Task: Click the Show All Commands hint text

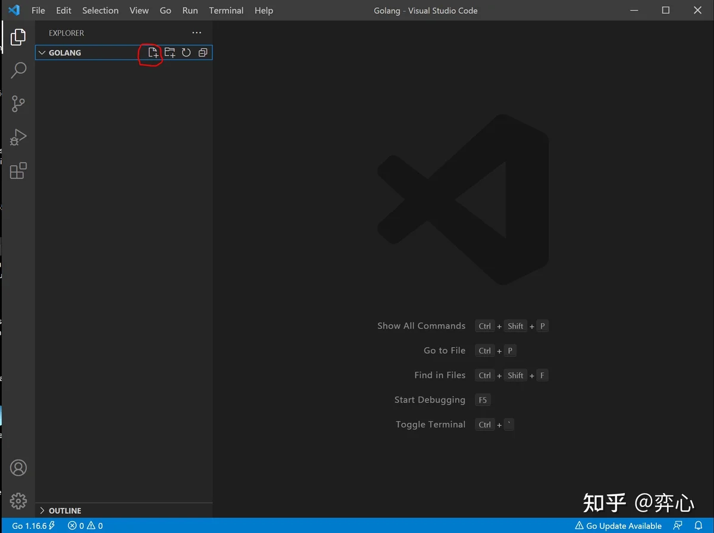Action: [421, 326]
